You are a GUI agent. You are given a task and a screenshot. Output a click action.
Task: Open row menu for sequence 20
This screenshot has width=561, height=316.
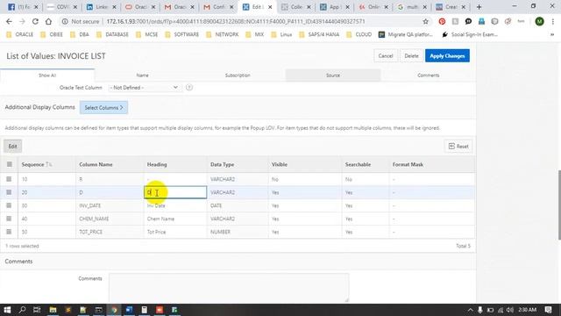[9, 192]
